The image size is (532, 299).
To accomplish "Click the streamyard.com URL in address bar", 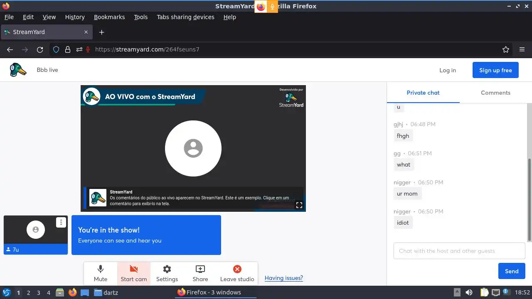I will [147, 49].
